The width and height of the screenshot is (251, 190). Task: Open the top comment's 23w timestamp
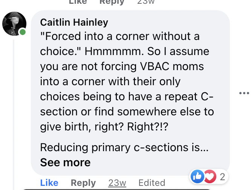click(146, 2)
